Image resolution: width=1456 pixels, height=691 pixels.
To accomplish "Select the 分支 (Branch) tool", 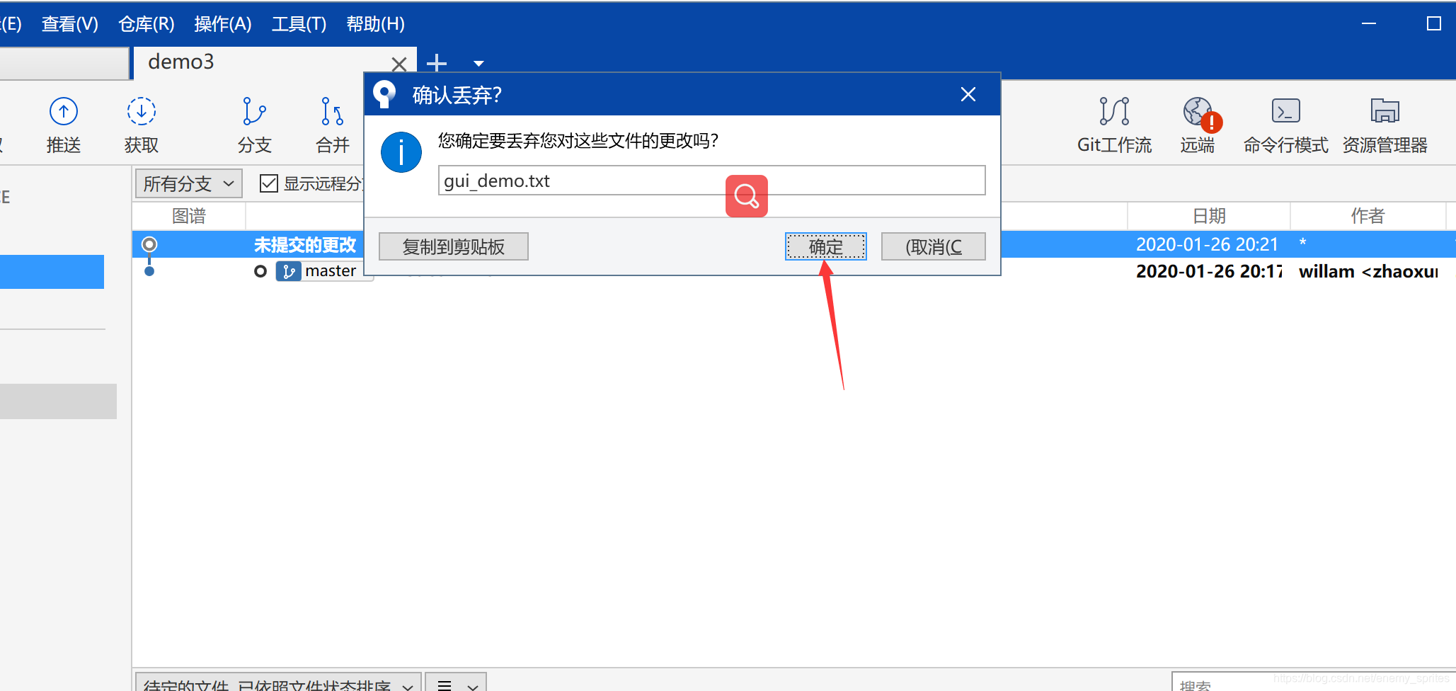I will [255, 124].
